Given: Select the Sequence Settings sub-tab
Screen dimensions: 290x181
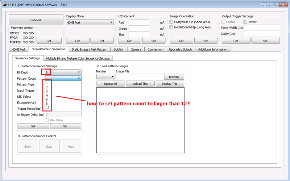Looking at the screenshot, I should [x=28, y=58].
